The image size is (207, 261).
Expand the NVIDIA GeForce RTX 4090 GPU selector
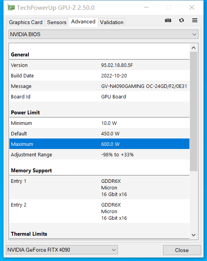point(62,250)
